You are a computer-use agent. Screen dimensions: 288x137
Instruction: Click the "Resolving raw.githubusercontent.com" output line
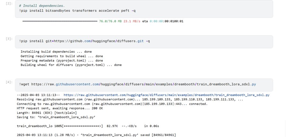point(130,99)
